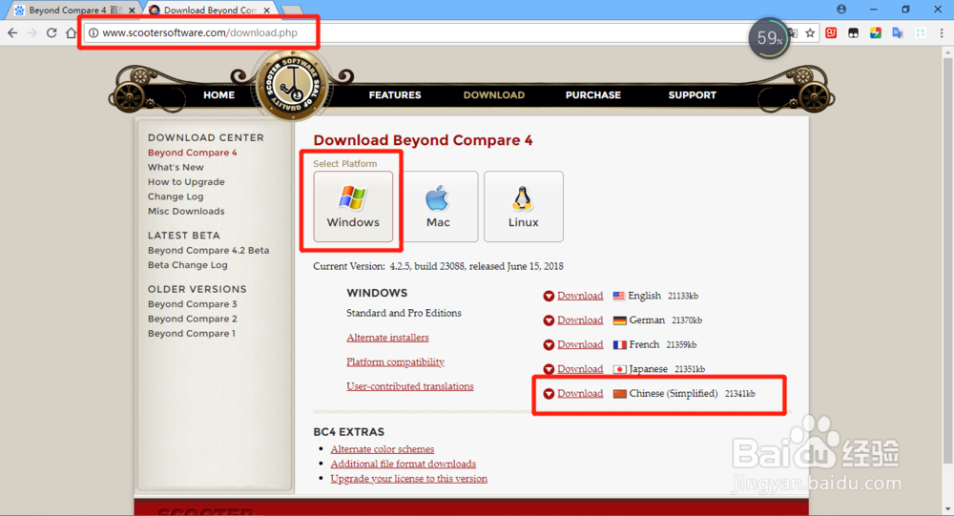Open the How to Upgrade sidebar link
This screenshot has width=954, height=516.
coord(186,182)
